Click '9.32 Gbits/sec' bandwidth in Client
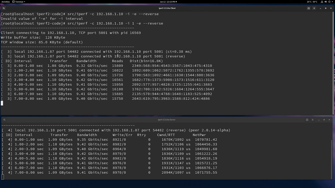 pos(92,66)
